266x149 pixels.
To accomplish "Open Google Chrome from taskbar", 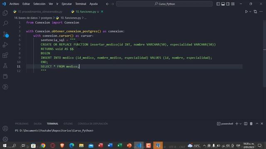I will 43,145.
